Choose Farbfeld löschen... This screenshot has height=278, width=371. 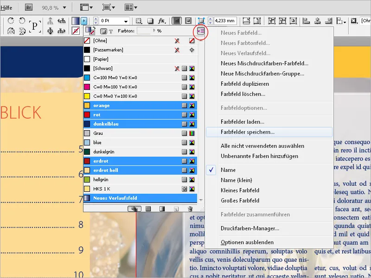(x=269, y=94)
